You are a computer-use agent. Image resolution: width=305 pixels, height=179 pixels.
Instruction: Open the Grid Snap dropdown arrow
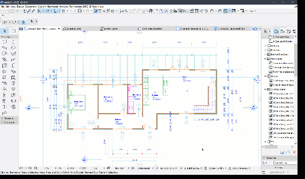(x=67, y=11)
